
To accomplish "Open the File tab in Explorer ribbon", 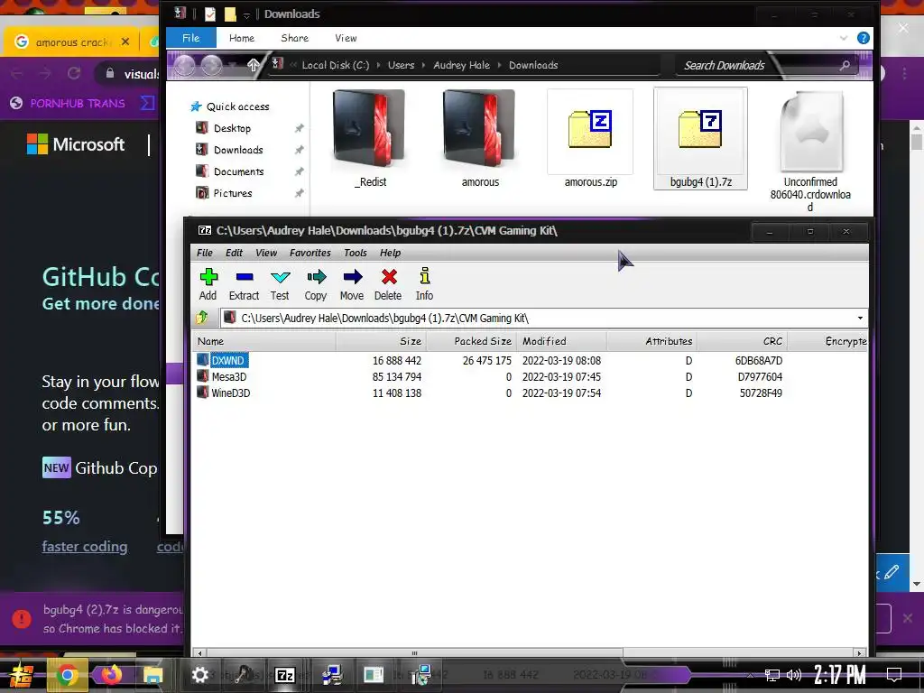I will pos(191,38).
